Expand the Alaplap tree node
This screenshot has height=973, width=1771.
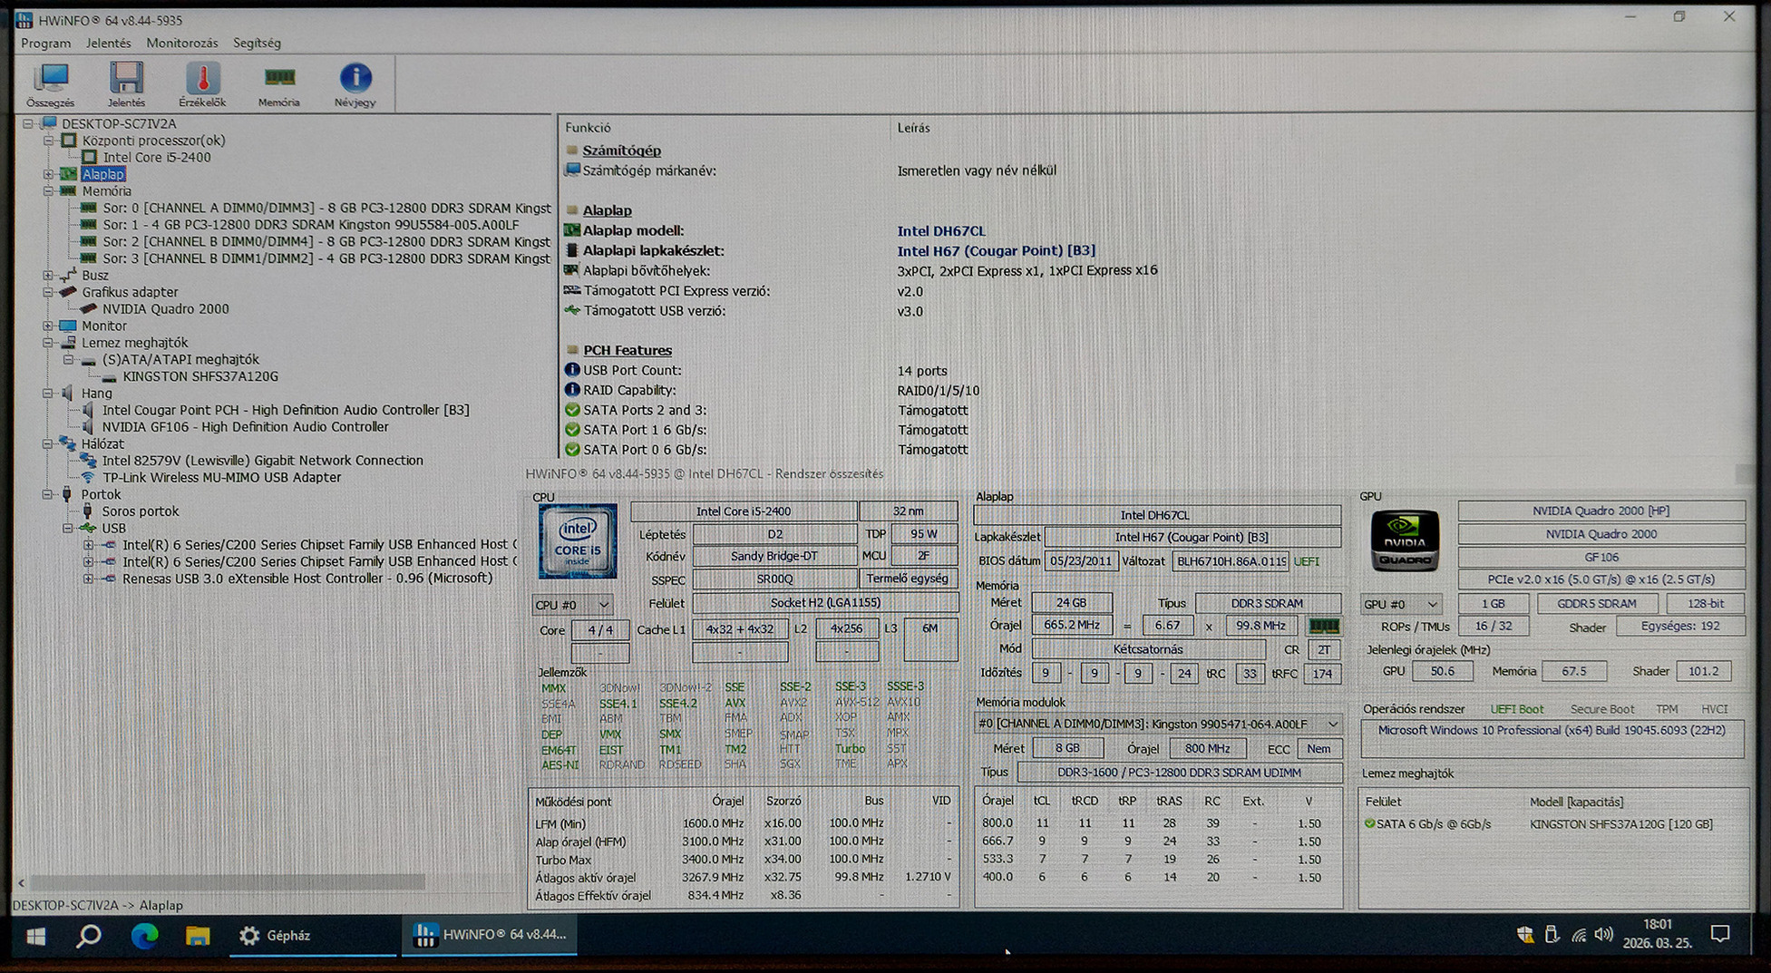[49, 174]
